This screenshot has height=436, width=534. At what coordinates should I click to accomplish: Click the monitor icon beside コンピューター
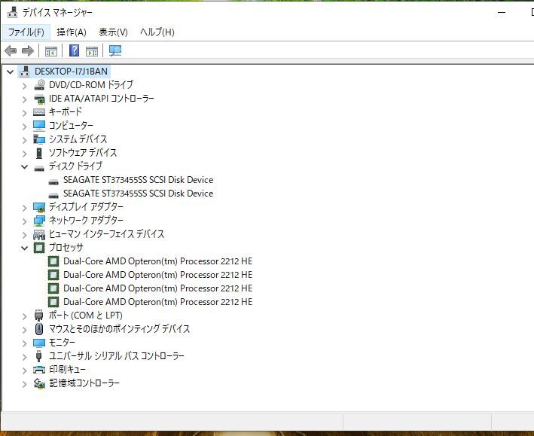tap(39, 125)
